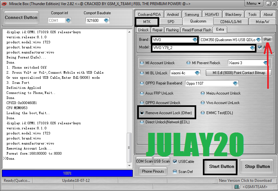
Task: Select the MTK tab
Action: point(147,22)
